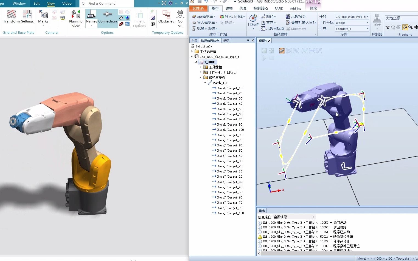The width and height of the screenshot is (418, 261).
Task: Select MoveL Target_100 instruction
Action: [230, 130]
